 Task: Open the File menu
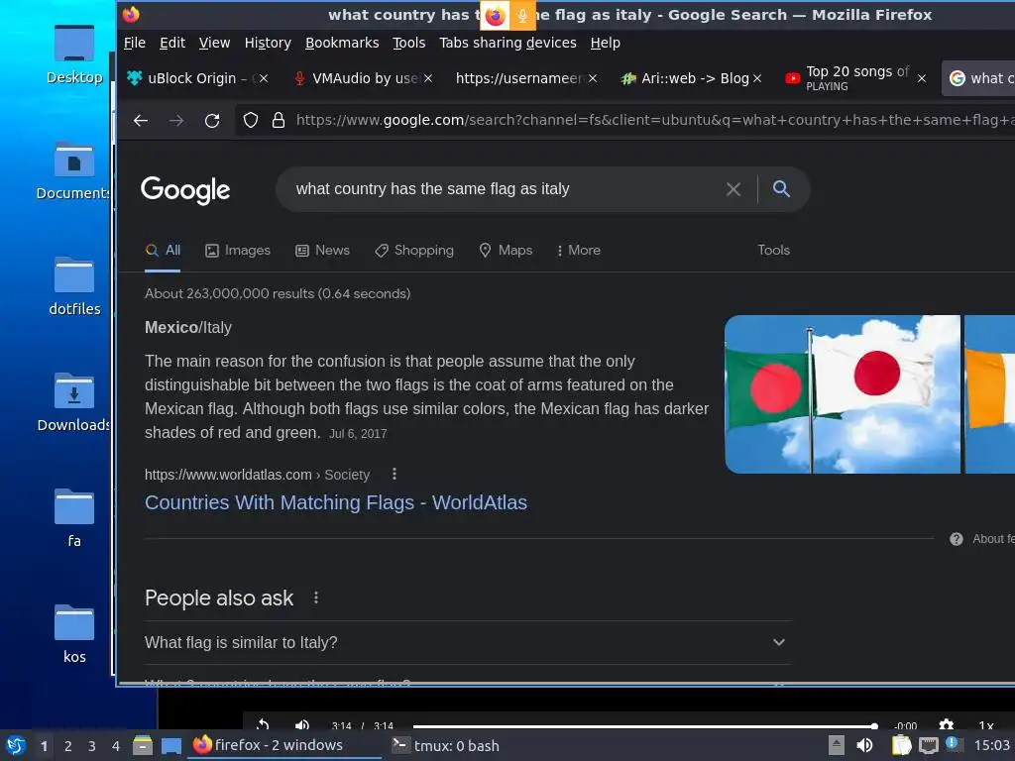pyautogui.click(x=135, y=43)
